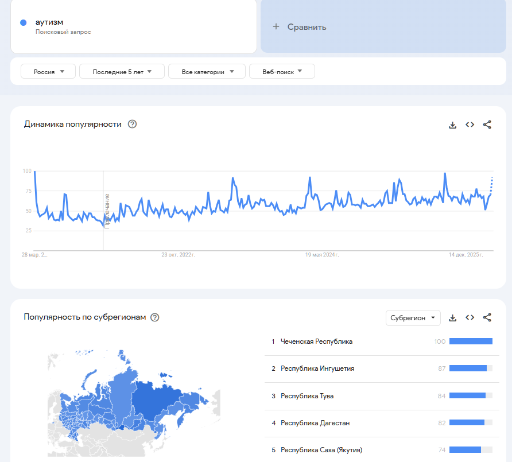
Task: Download the subregion popularity data
Action: [452, 317]
